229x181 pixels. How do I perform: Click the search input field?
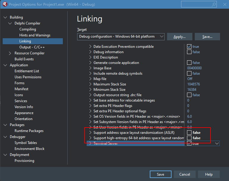(196, 4)
